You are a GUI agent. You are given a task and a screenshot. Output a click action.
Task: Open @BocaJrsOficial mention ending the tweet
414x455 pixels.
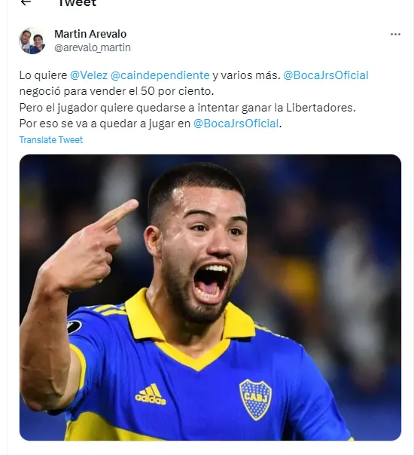coord(236,124)
